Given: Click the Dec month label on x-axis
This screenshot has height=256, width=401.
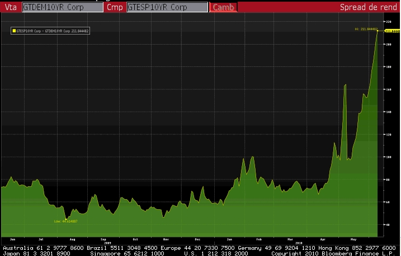Looking at the screenshot, I should 197,239.
